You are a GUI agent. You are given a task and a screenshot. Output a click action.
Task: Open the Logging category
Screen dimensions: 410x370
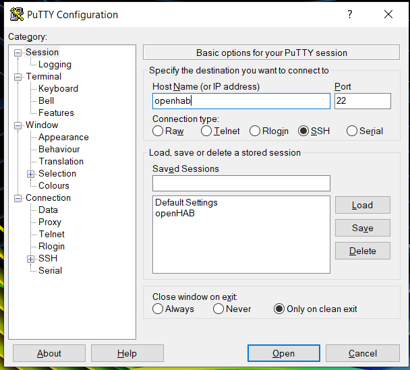[x=55, y=64]
